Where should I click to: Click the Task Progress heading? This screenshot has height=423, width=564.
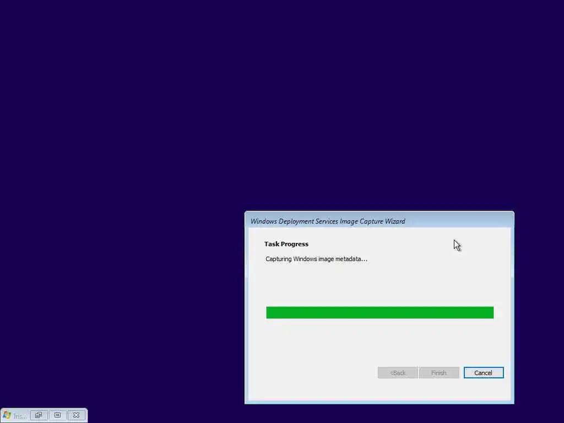click(286, 244)
